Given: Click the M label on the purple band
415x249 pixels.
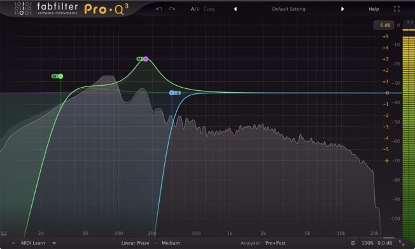Looking at the screenshot, I should pyautogui.click(x=140, y=59).
